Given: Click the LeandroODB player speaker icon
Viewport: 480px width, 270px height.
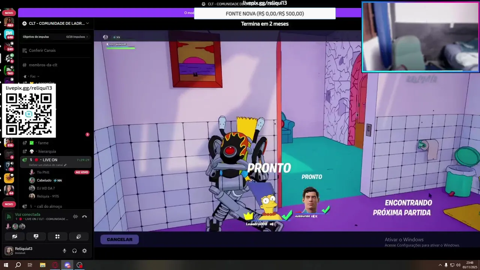Looking at the screenshot, I should tap(273, 224).
